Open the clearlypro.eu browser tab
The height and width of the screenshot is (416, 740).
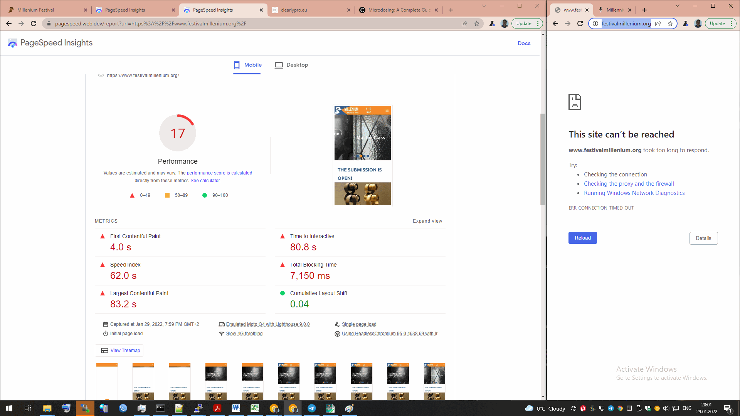(x=311, y=10)
